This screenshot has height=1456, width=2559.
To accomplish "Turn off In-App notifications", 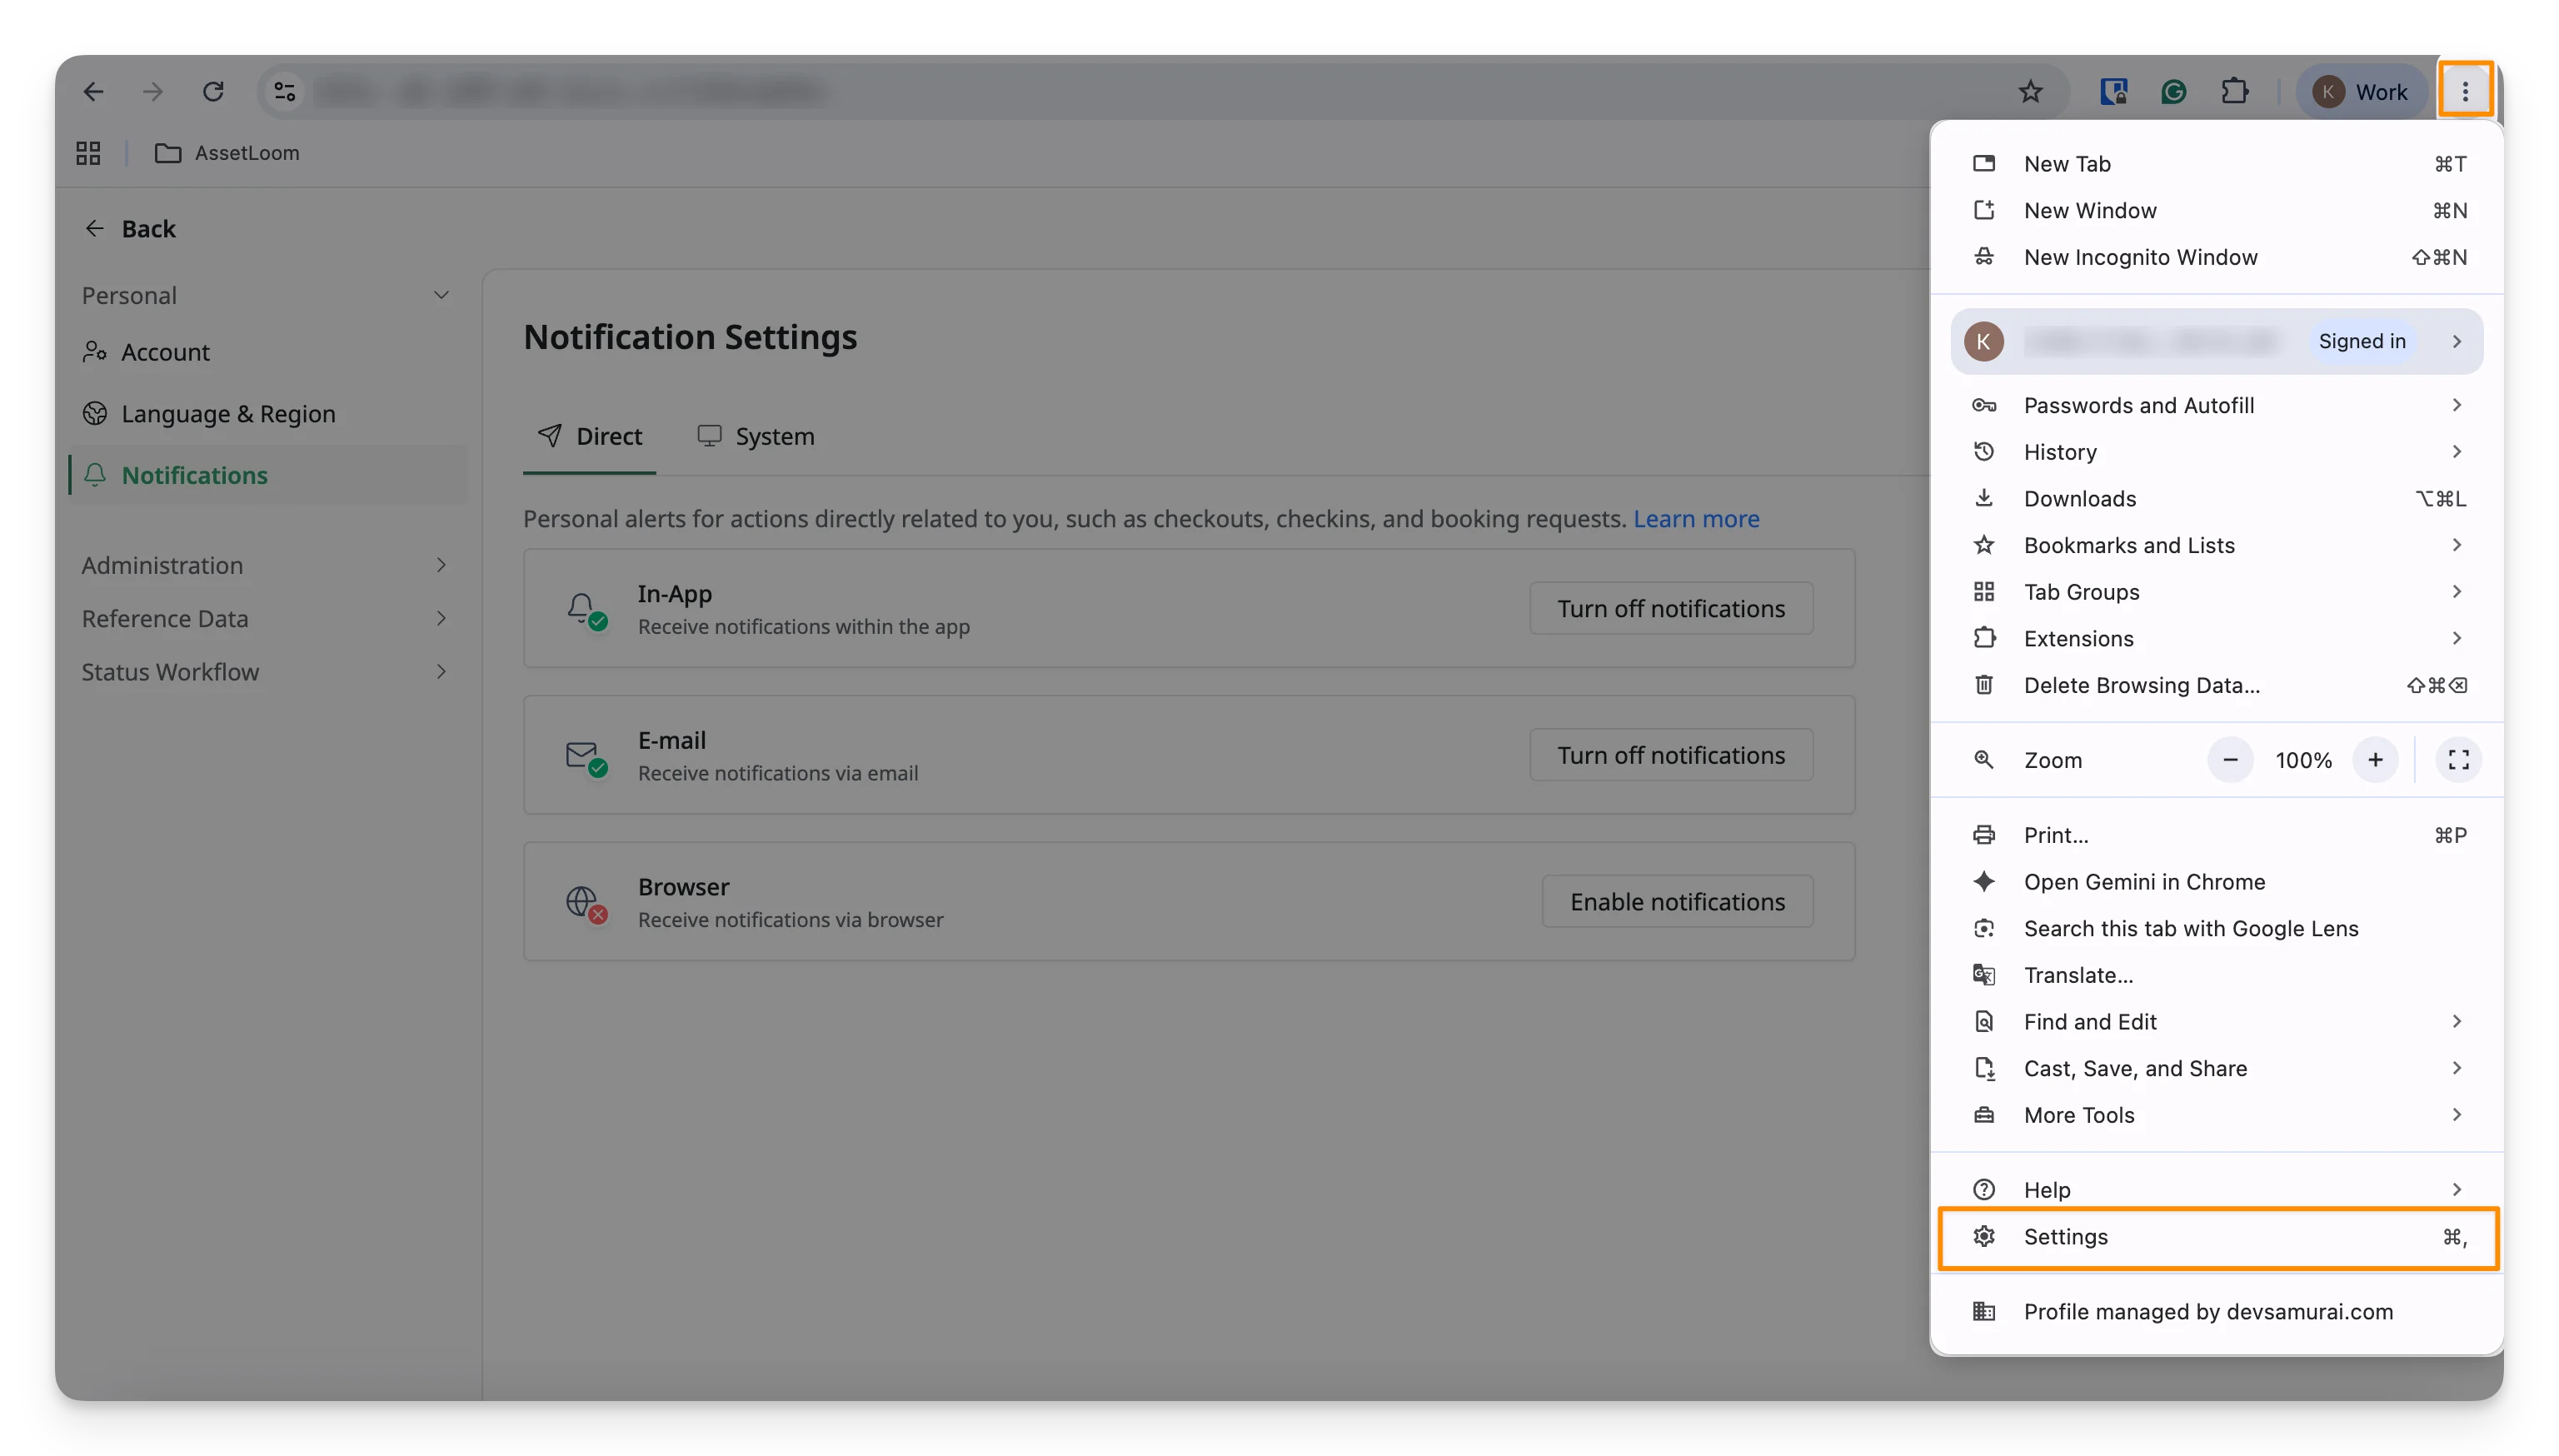I will 1670,608.
